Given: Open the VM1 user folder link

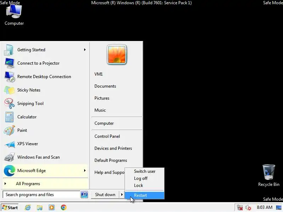Looking at the screenshot, I should pos(98,74).
